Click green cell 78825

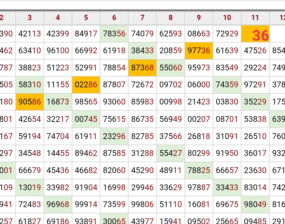(x=199, y=170)
